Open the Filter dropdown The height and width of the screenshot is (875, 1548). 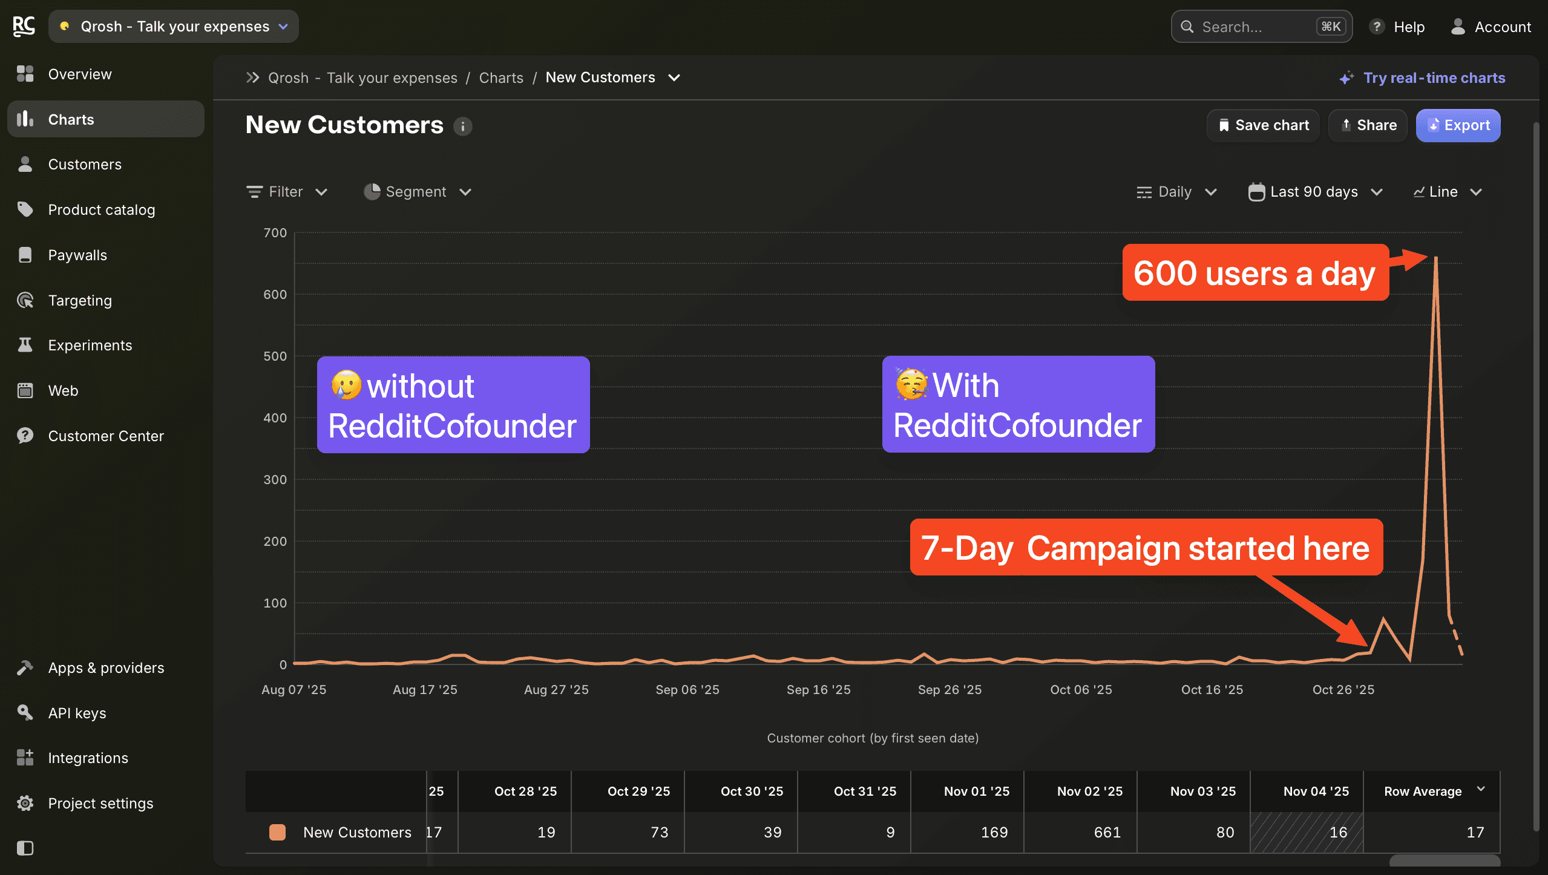click(x=287, y=192)
